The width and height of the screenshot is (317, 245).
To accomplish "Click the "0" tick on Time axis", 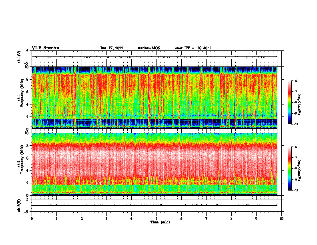I will [32, 219].
